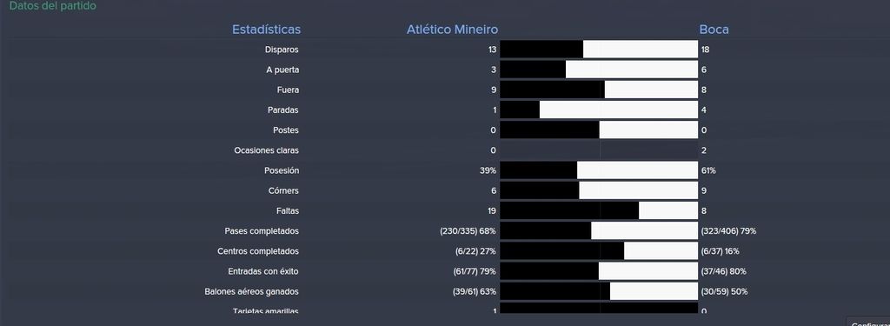Click the Postes row label
The image size is (890, 326).
tap(285, 130)
